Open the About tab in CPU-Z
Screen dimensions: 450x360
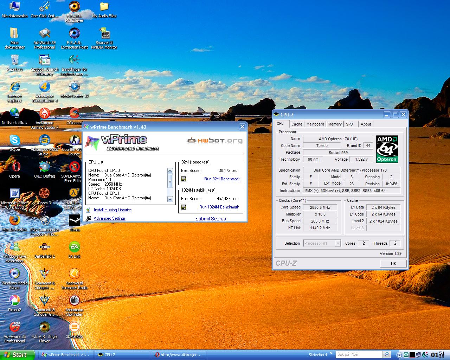pyautogui.click(x=366, y=124)
